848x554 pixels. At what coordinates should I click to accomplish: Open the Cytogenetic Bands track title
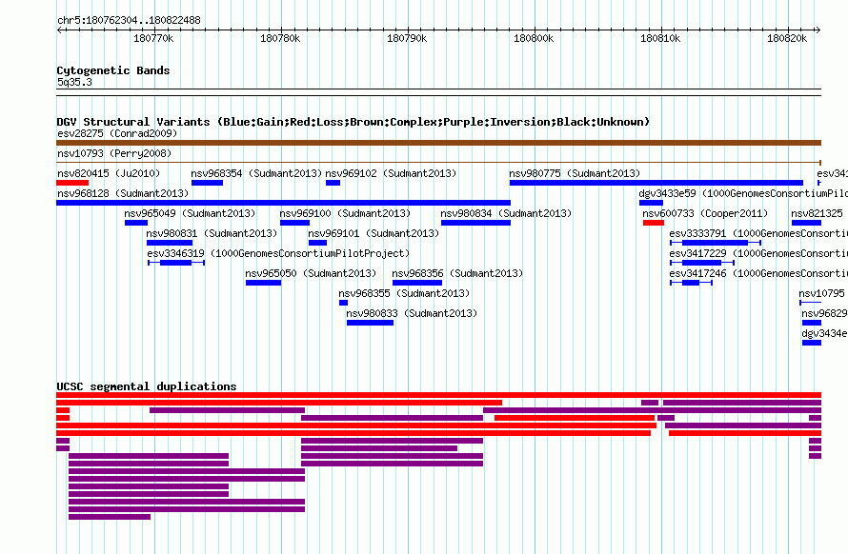point(113,70)
